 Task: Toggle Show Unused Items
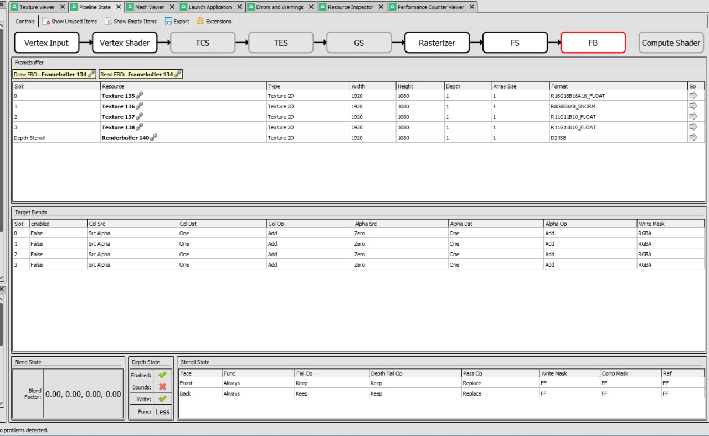[69, 22]
